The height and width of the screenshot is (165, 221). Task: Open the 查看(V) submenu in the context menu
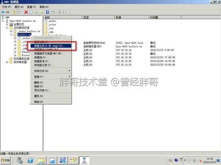[51, 77]
